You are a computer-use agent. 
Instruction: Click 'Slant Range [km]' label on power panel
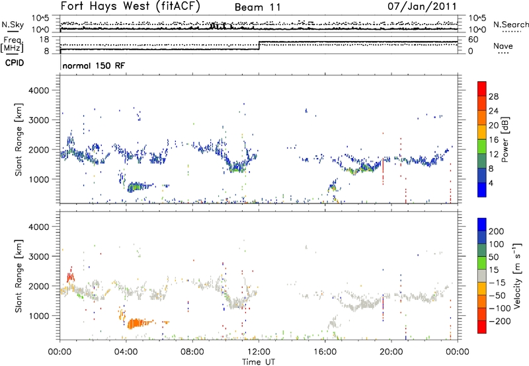[19, 139]
